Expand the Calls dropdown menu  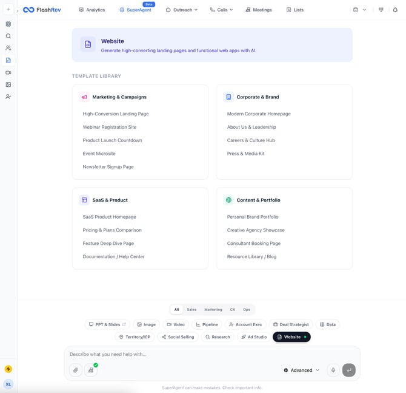(x=221, y=10)
